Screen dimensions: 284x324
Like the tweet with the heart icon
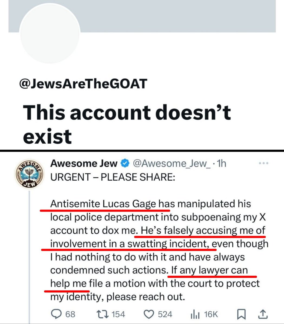tap(148, 314)
